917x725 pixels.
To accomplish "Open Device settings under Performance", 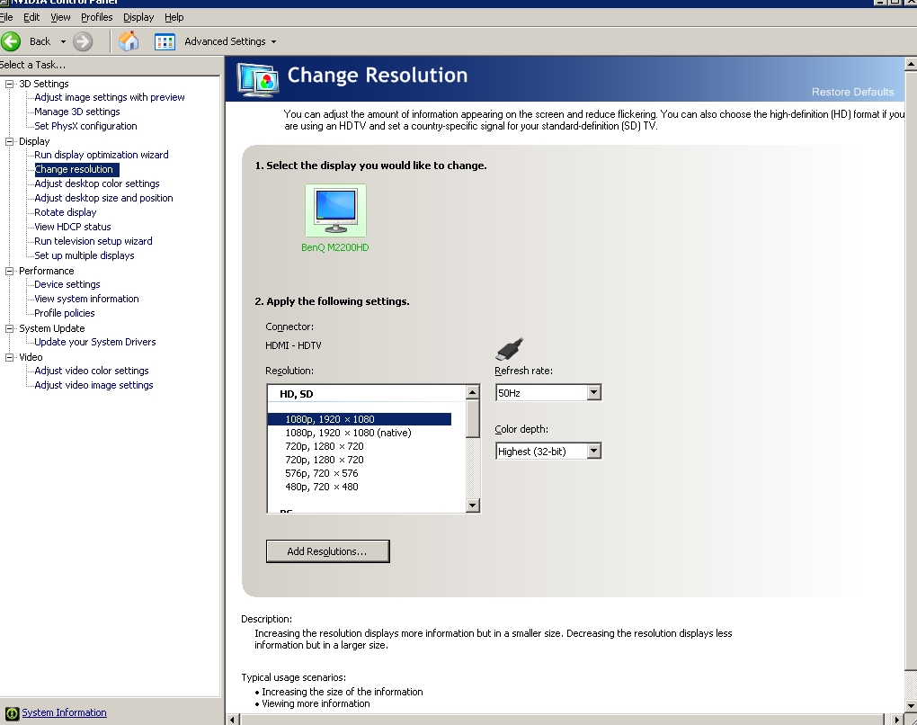I will pos(67,284).
